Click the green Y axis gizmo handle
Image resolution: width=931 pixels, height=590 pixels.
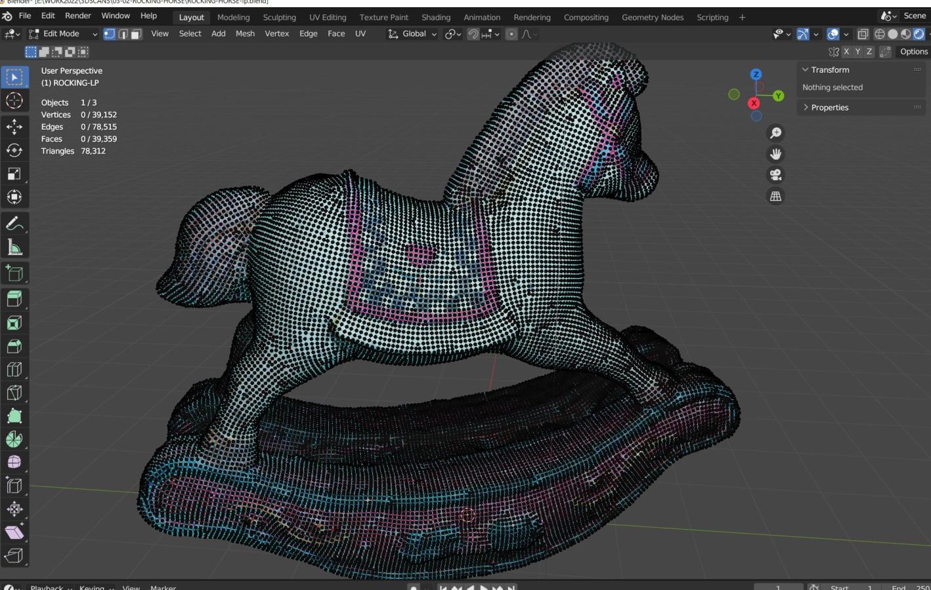[778, 96]
